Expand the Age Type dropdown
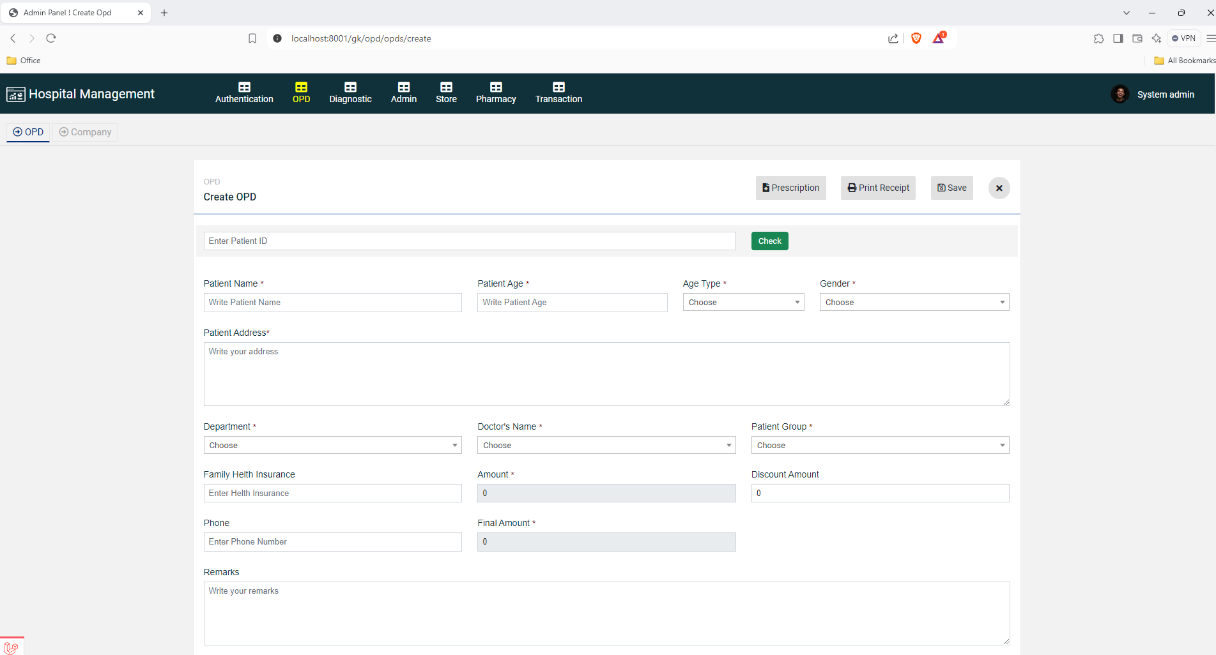The height and width of the screenshot is (655, 1216). (743, 303)
